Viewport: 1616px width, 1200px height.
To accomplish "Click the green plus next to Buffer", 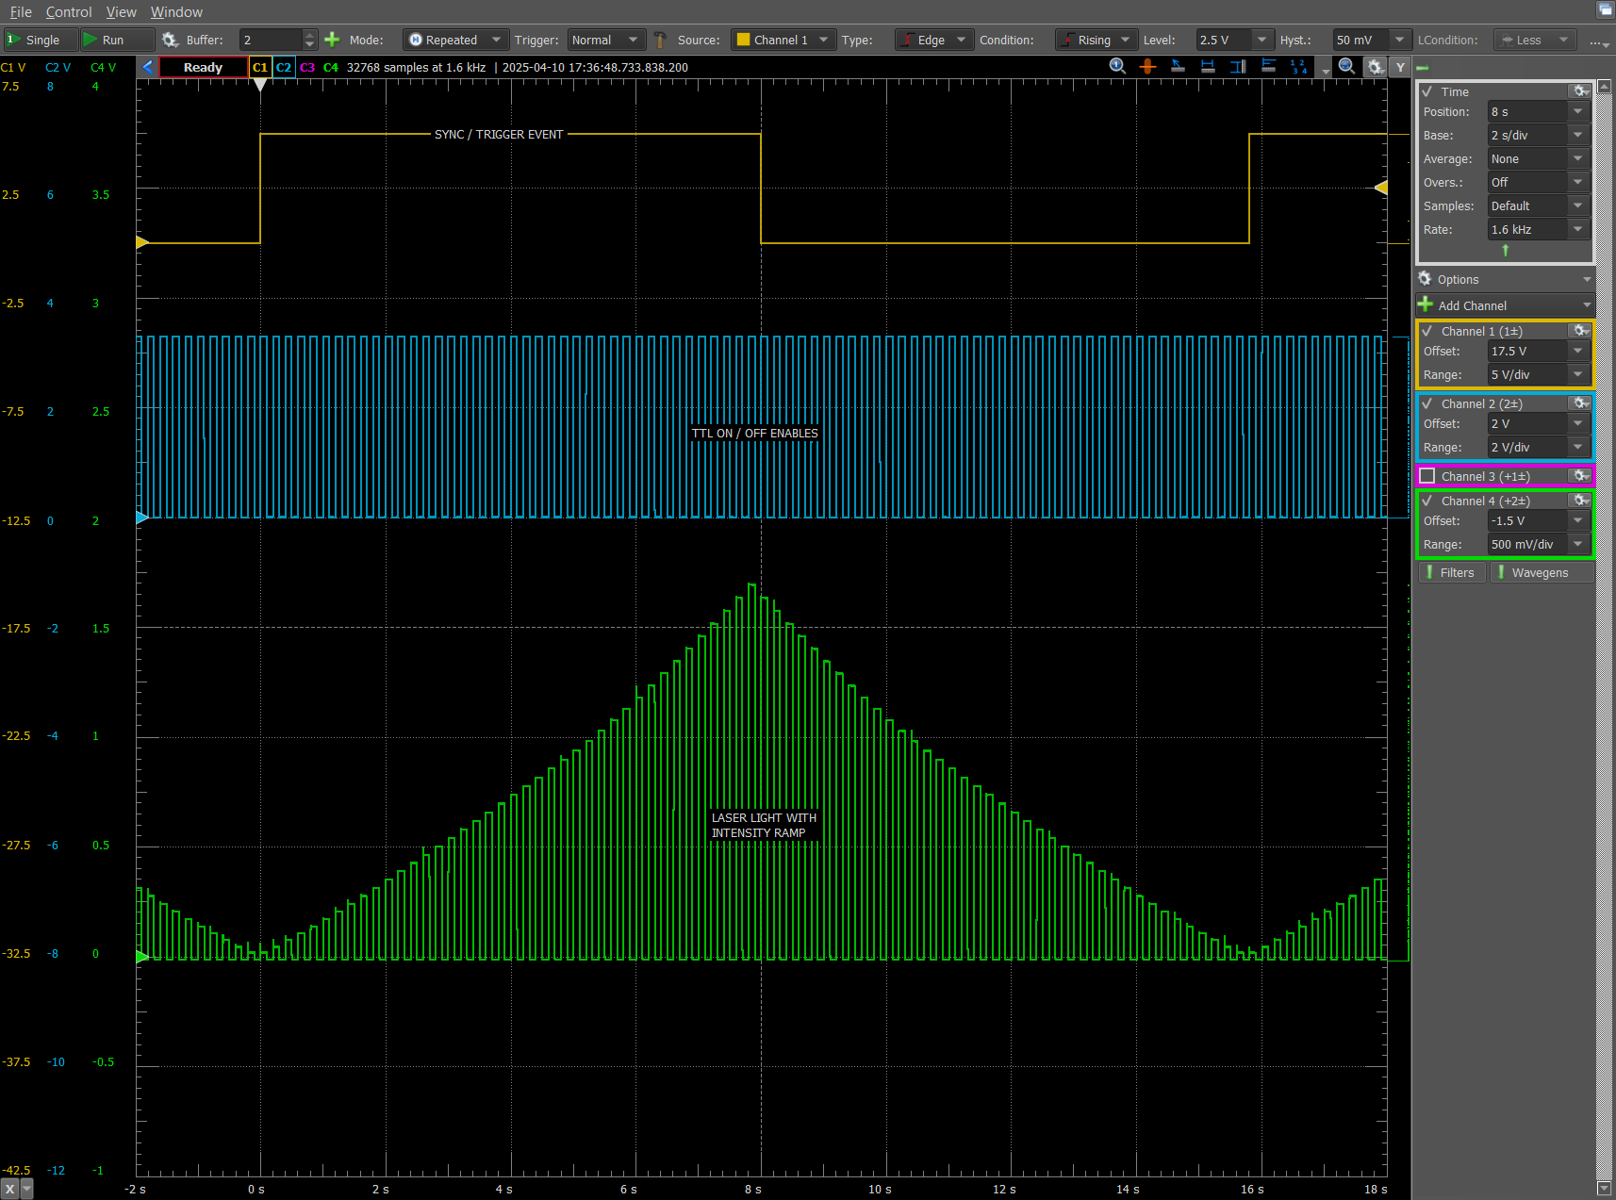I will click(x=332, y=40).
